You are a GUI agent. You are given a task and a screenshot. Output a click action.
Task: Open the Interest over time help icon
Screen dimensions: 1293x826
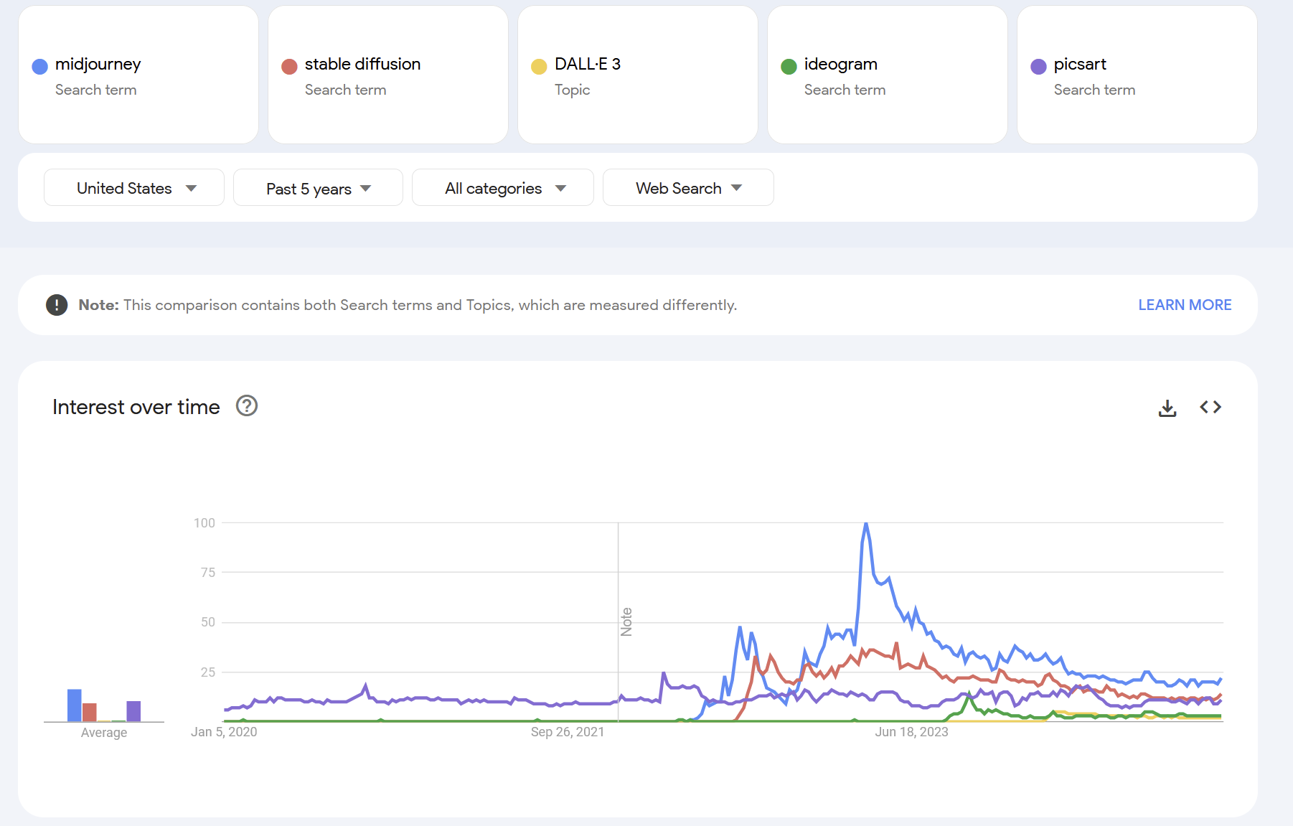[247, 406]
